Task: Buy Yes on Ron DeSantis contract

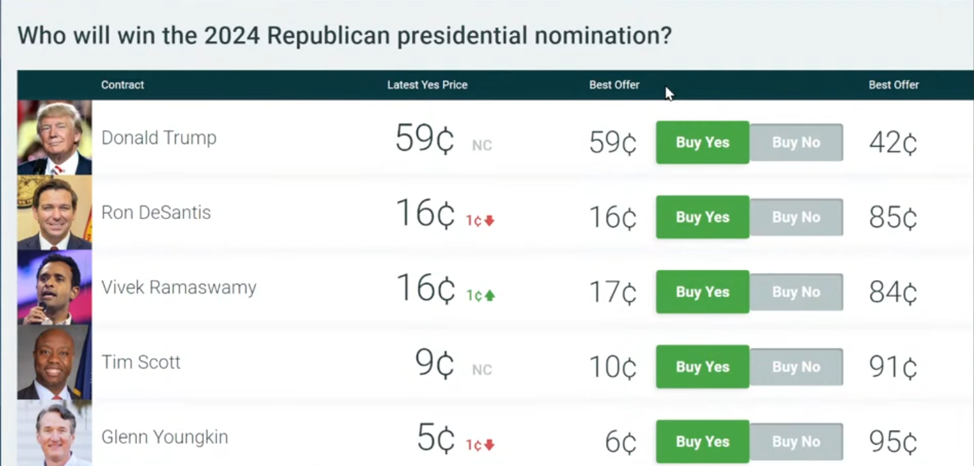Action: [x=702, y=217]
